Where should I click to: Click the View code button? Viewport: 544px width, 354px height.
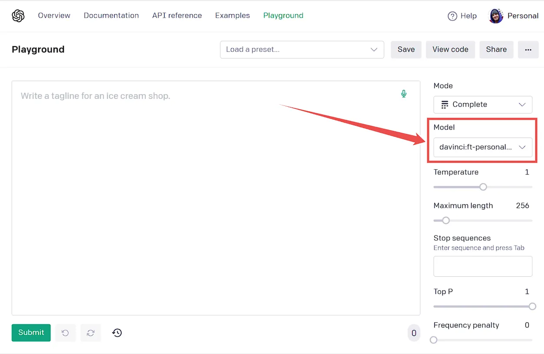coord(450,49)
